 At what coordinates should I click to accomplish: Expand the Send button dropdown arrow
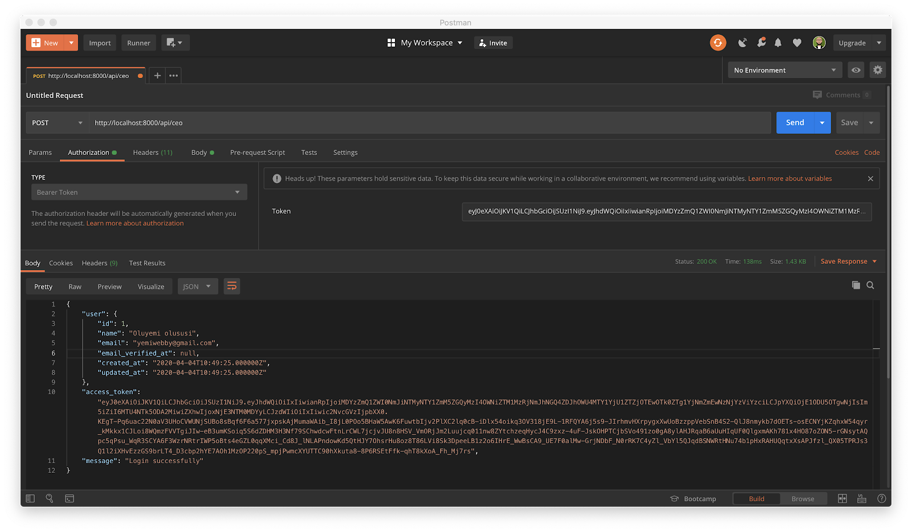click(822, 123)
